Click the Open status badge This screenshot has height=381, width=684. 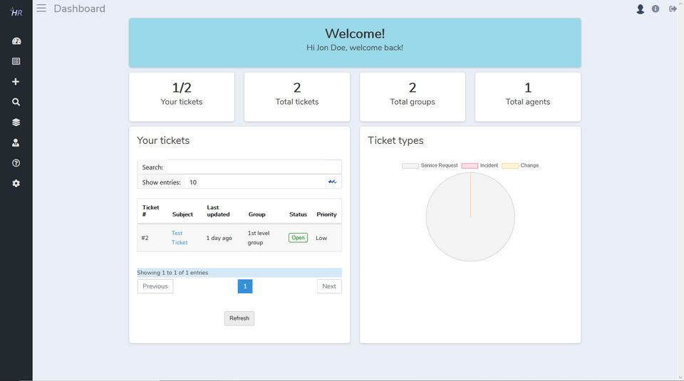298,238
